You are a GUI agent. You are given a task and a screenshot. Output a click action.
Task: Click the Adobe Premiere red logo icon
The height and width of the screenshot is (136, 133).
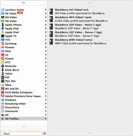[x=3, y=96]
